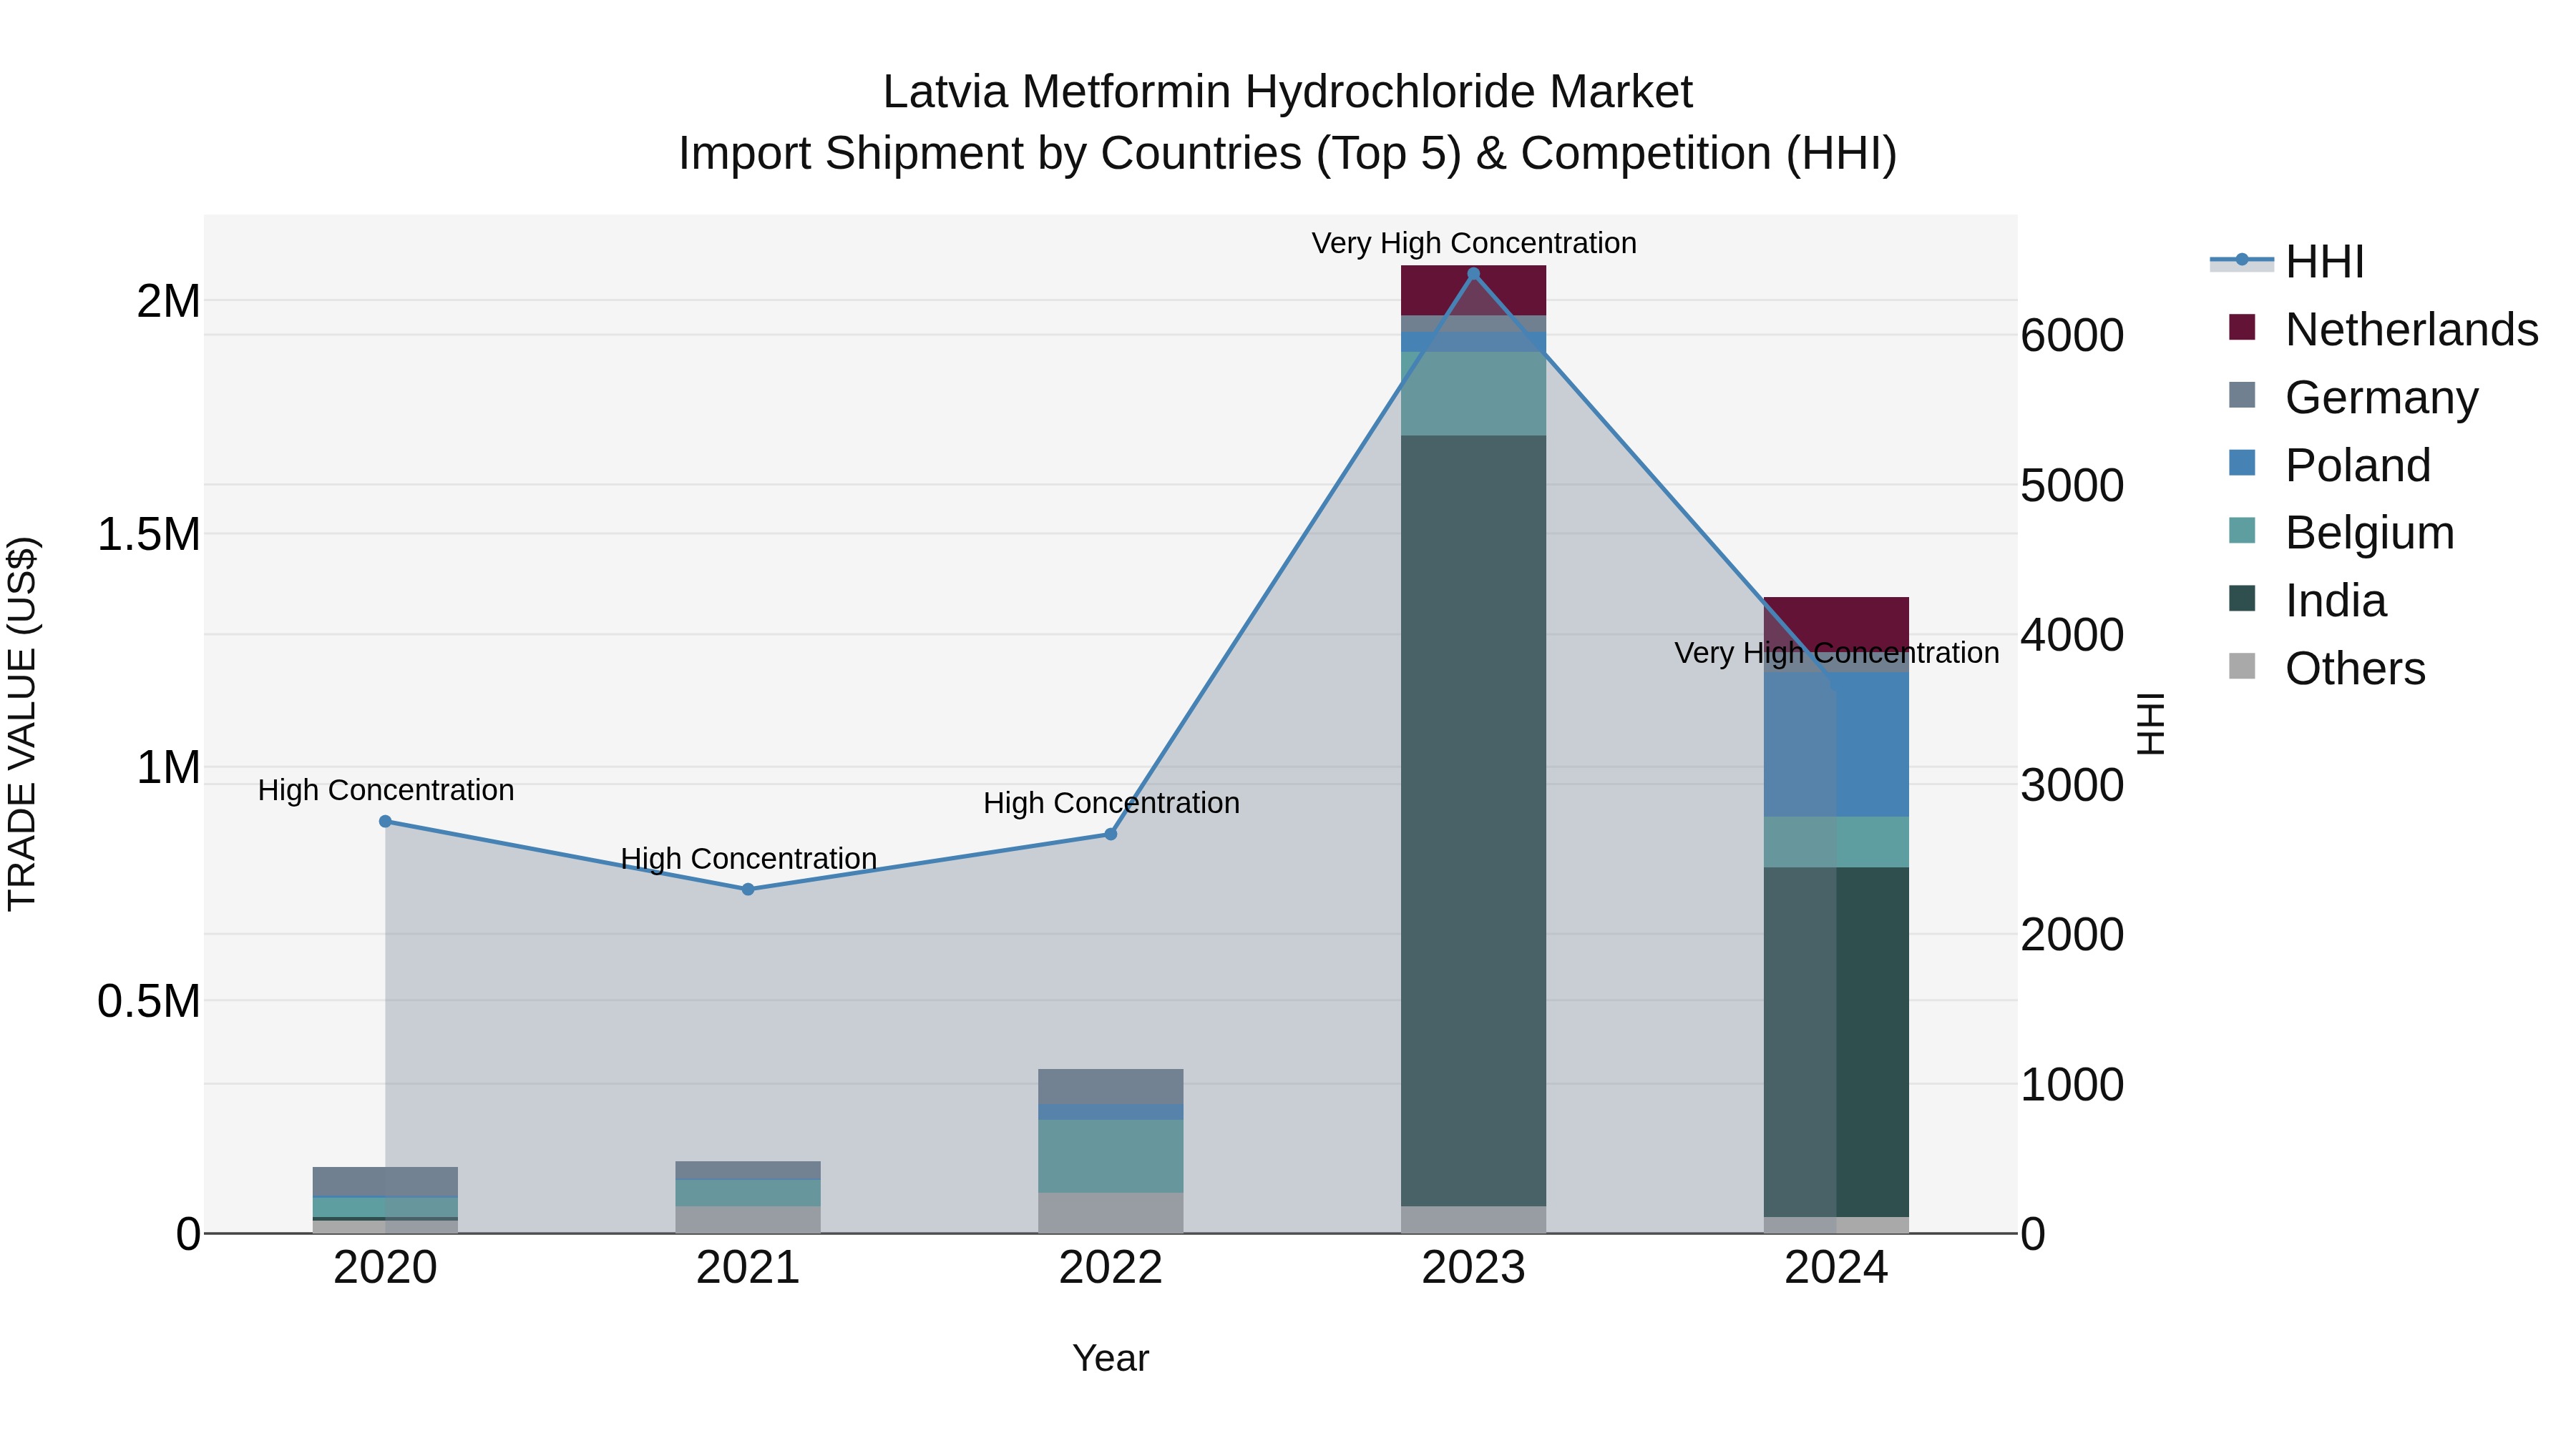The height and width of the screenshot is (1448, 2576).
Task: Click the 2M left axis tick label
Action: point(168,302)
